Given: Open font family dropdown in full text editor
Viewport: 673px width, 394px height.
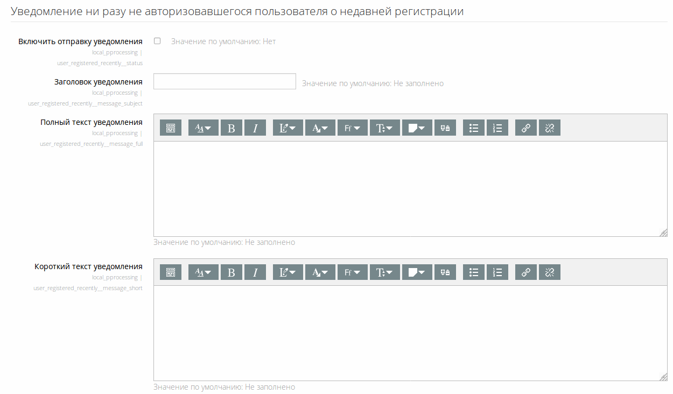Looking at the screenshot, I should tap(353, 128).
